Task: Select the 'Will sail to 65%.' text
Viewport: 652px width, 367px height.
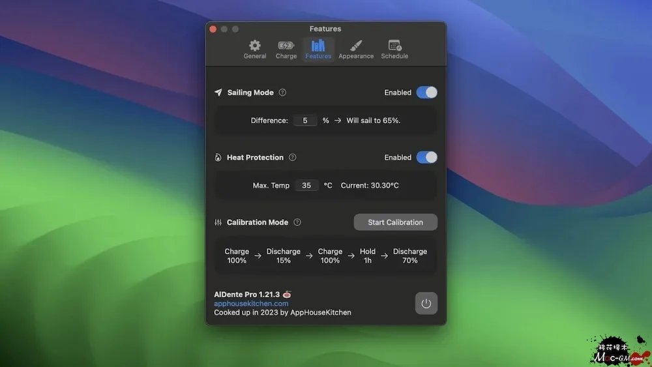Action: (x=374, y=121)
